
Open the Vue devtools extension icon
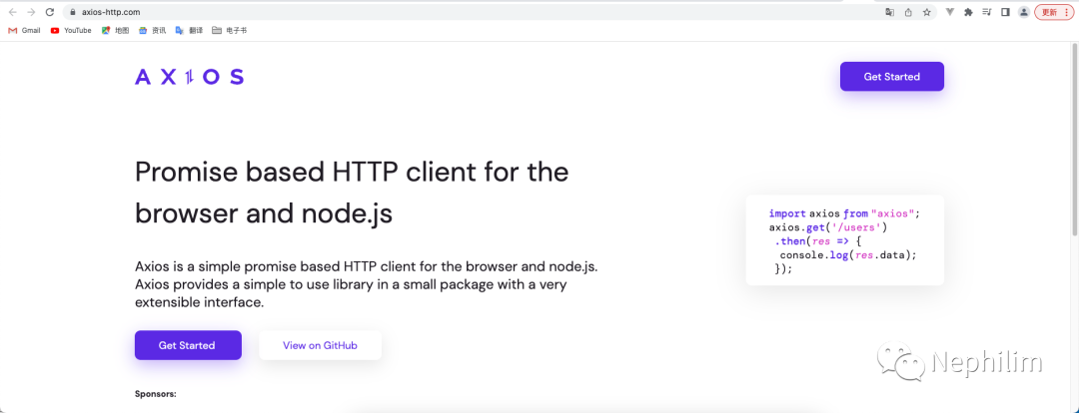click(x=949, y=12)
